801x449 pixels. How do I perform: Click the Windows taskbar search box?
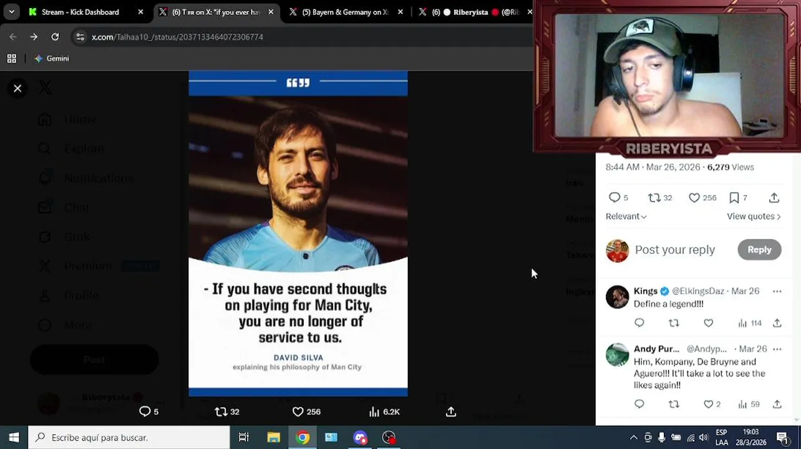click(129, 437)
